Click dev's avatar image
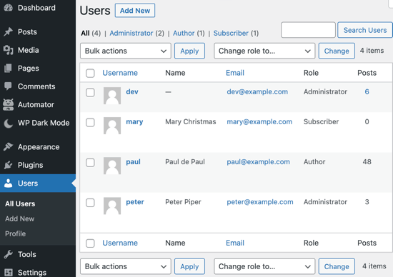 [x=112, y=96]
